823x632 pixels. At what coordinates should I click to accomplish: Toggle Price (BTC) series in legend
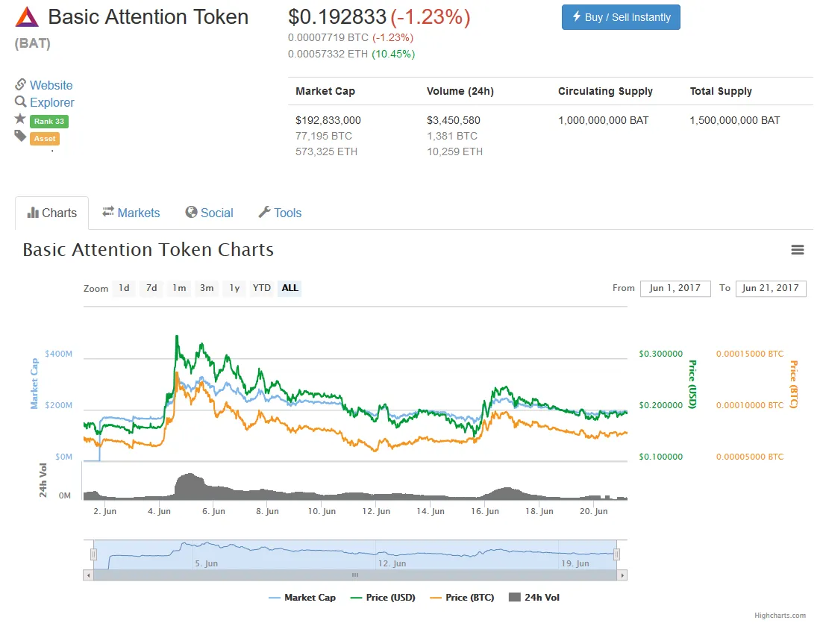(x=462, y=598)
